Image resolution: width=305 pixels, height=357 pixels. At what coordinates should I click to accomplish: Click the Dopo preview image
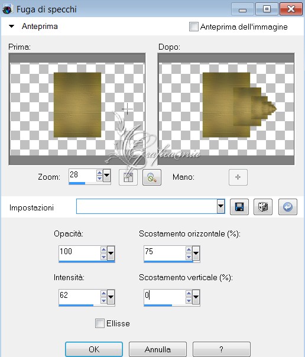[226, 109]
